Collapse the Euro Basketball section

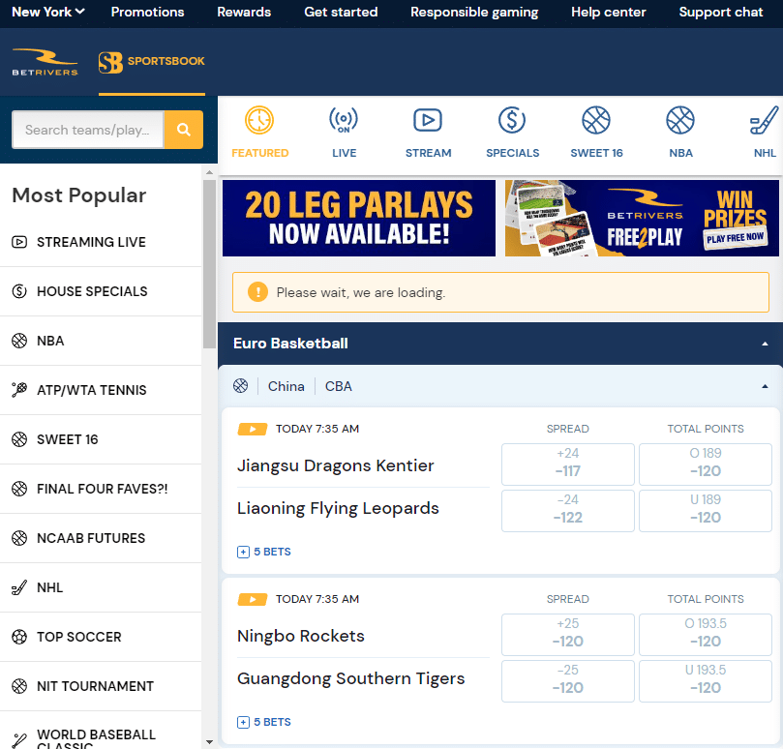tap(764, 343)
